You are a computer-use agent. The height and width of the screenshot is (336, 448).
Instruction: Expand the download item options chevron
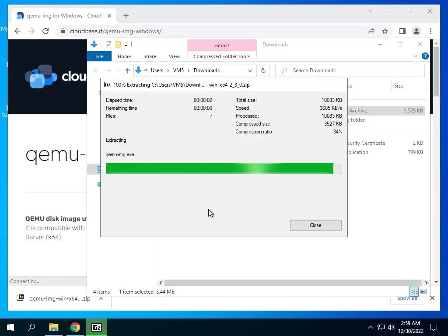pyautogui.click(x=101, y=298)
